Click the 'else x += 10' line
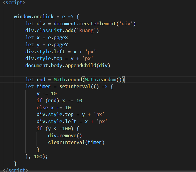196x172 pixels. tap(54, 107)
